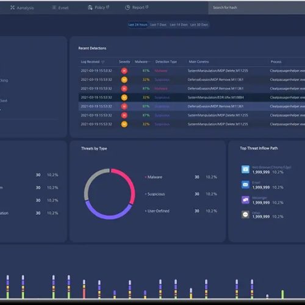This screenshot has width=305, height=305.
Task: Open the Policy menu item
Action: pyautogui.click(x=99, y=7)
